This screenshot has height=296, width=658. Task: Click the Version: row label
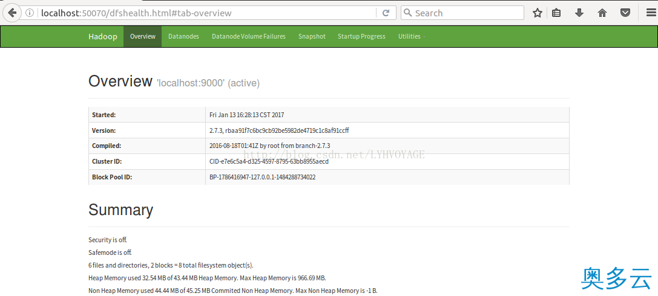[x=104, y=130]
